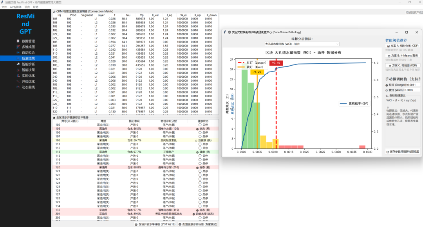Open the 文件 menu

coord(4,7)
